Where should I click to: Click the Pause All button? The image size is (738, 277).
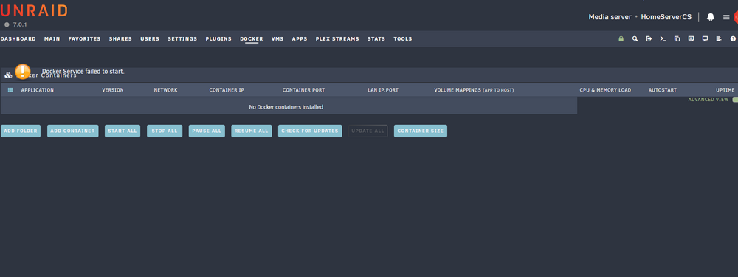[207, 131]
